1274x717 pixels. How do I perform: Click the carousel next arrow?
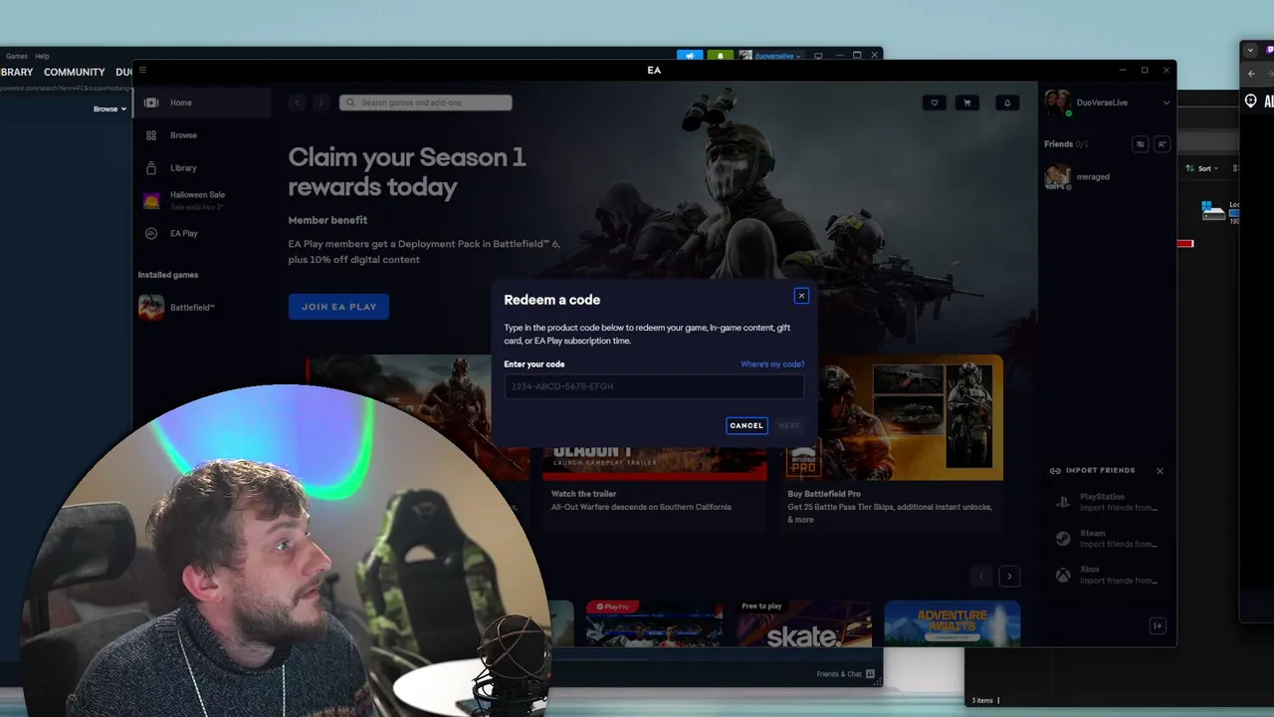(1009, 576)
